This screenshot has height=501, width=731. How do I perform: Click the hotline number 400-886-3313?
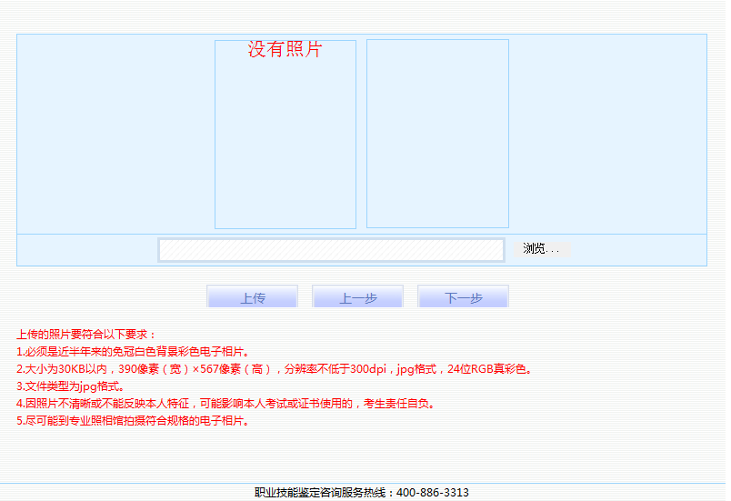coord(433,493)
